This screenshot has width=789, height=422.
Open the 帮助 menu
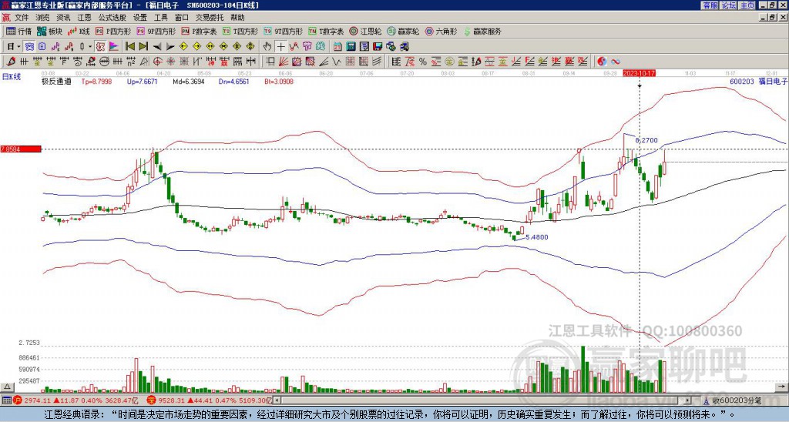[237, 18]
